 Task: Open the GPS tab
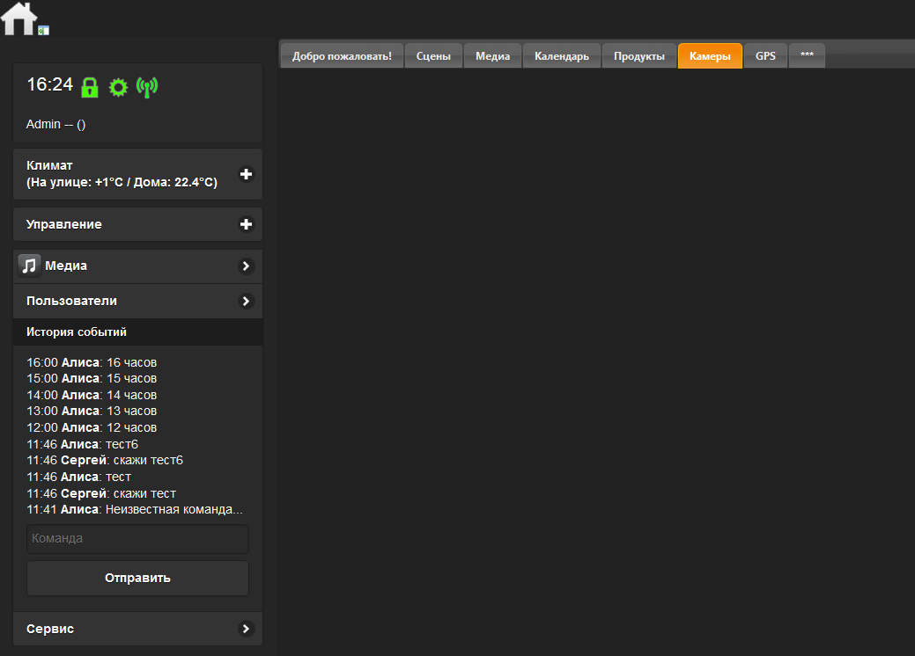[765, 56]
